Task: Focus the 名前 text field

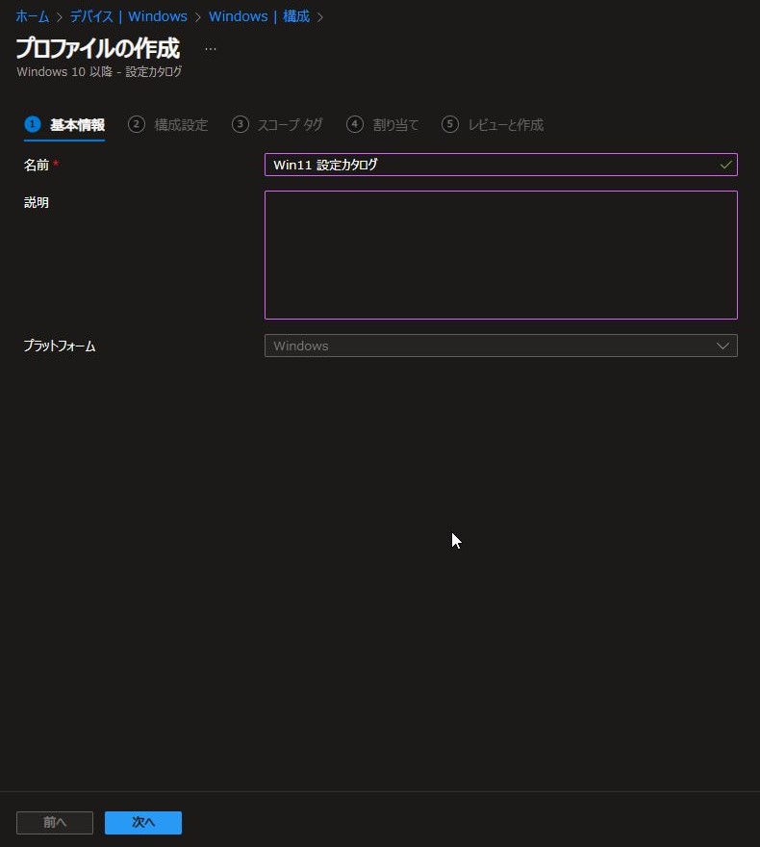Action: 491,165
